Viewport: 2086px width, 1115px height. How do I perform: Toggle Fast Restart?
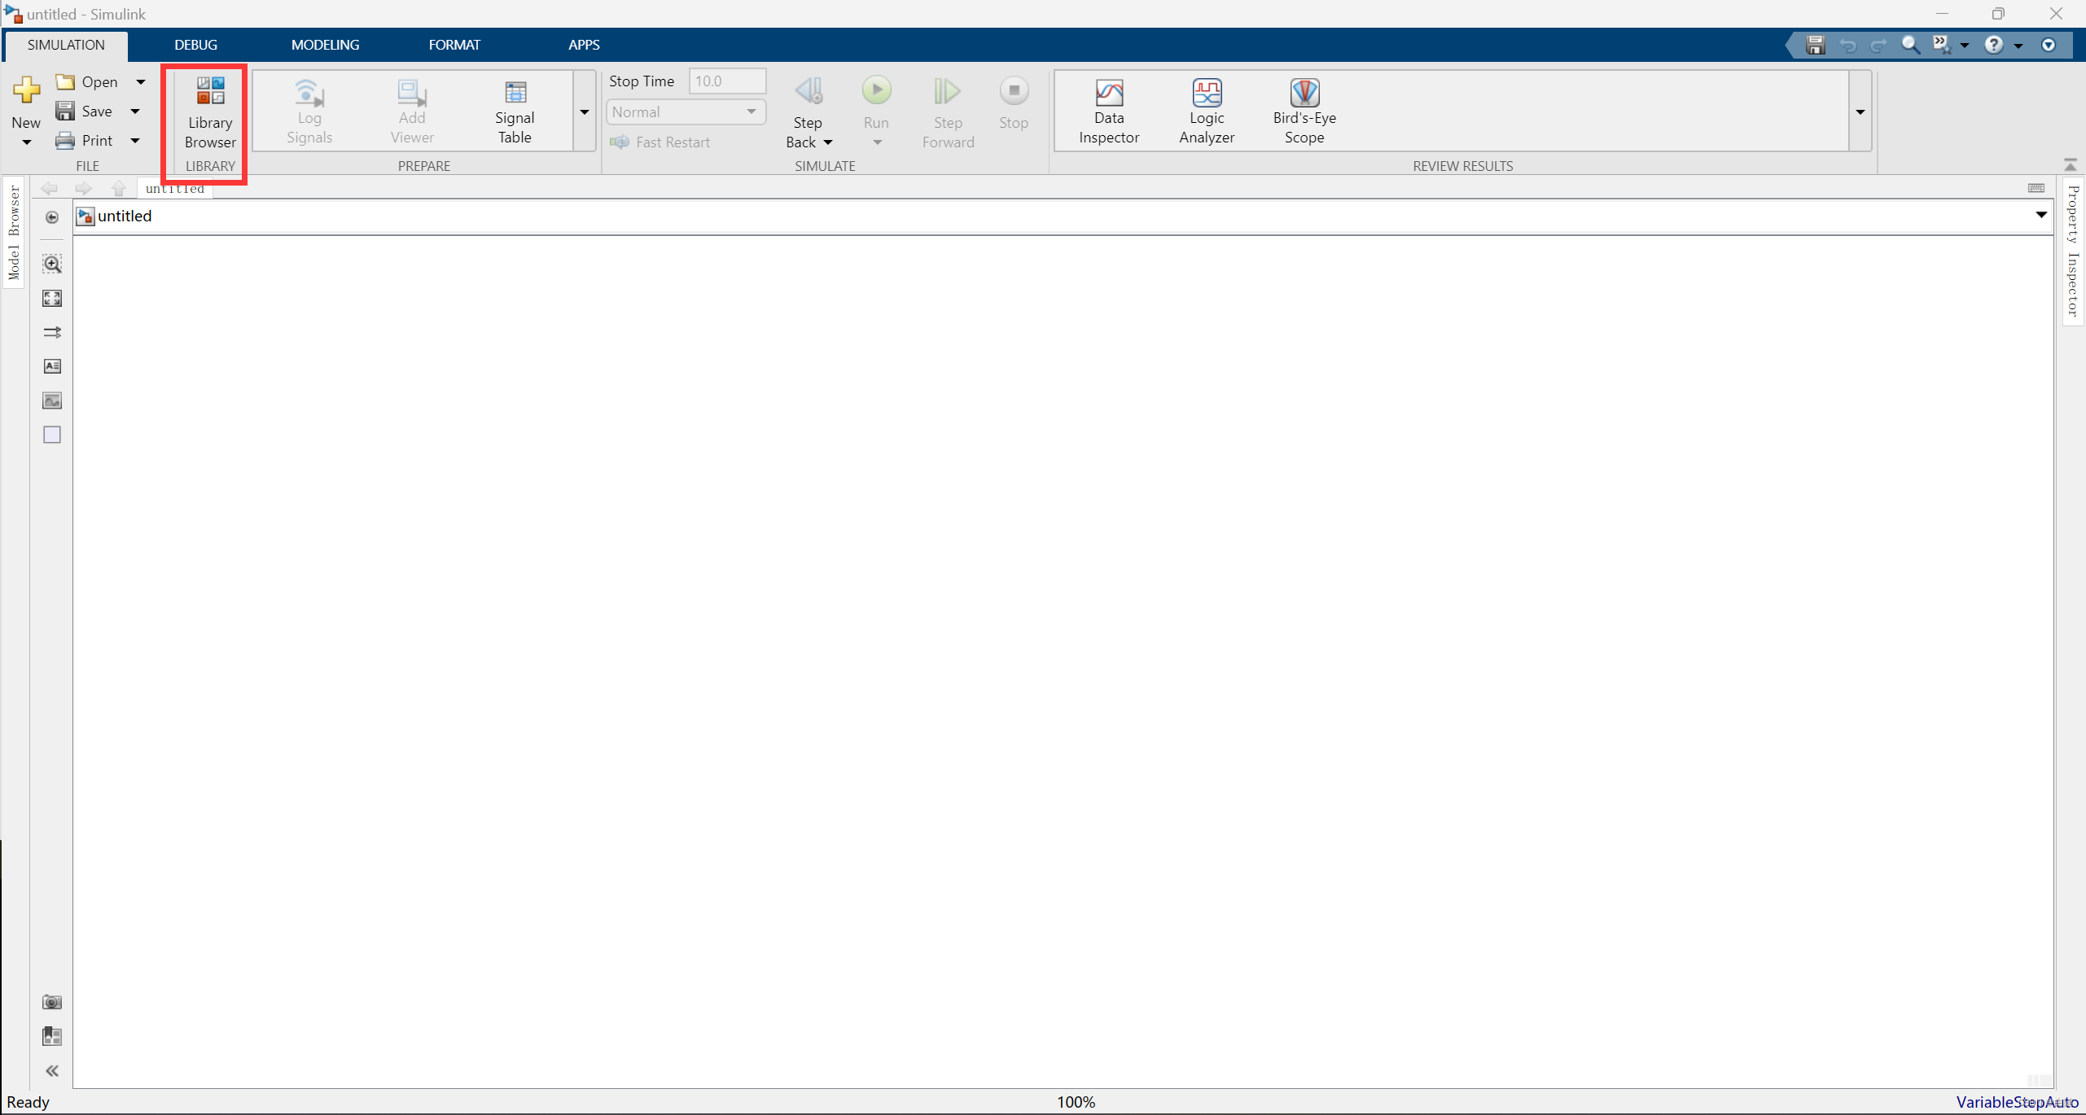click(x=660, y=142)
